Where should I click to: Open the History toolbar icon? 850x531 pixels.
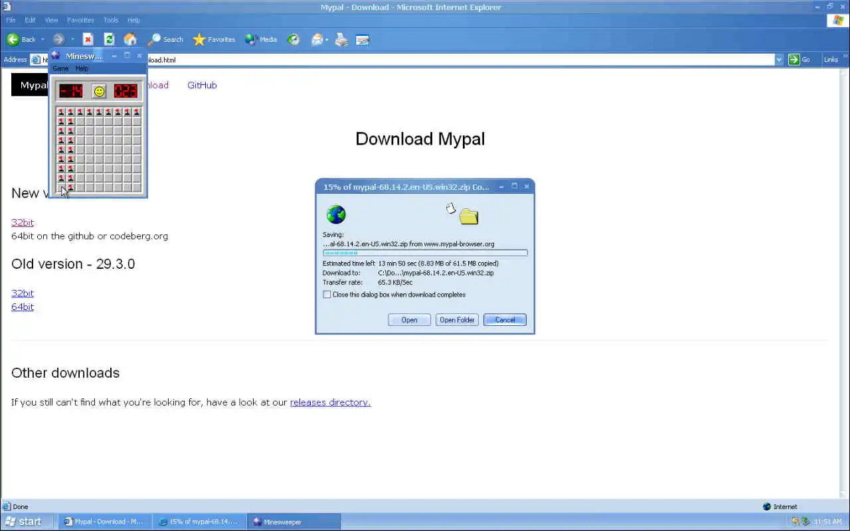coord(294,40)
